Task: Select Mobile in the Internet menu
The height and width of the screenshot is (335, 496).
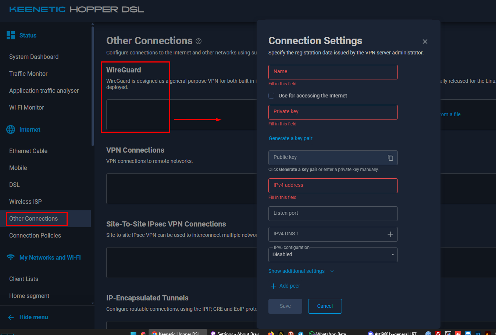Action: (x=18, y=168)
